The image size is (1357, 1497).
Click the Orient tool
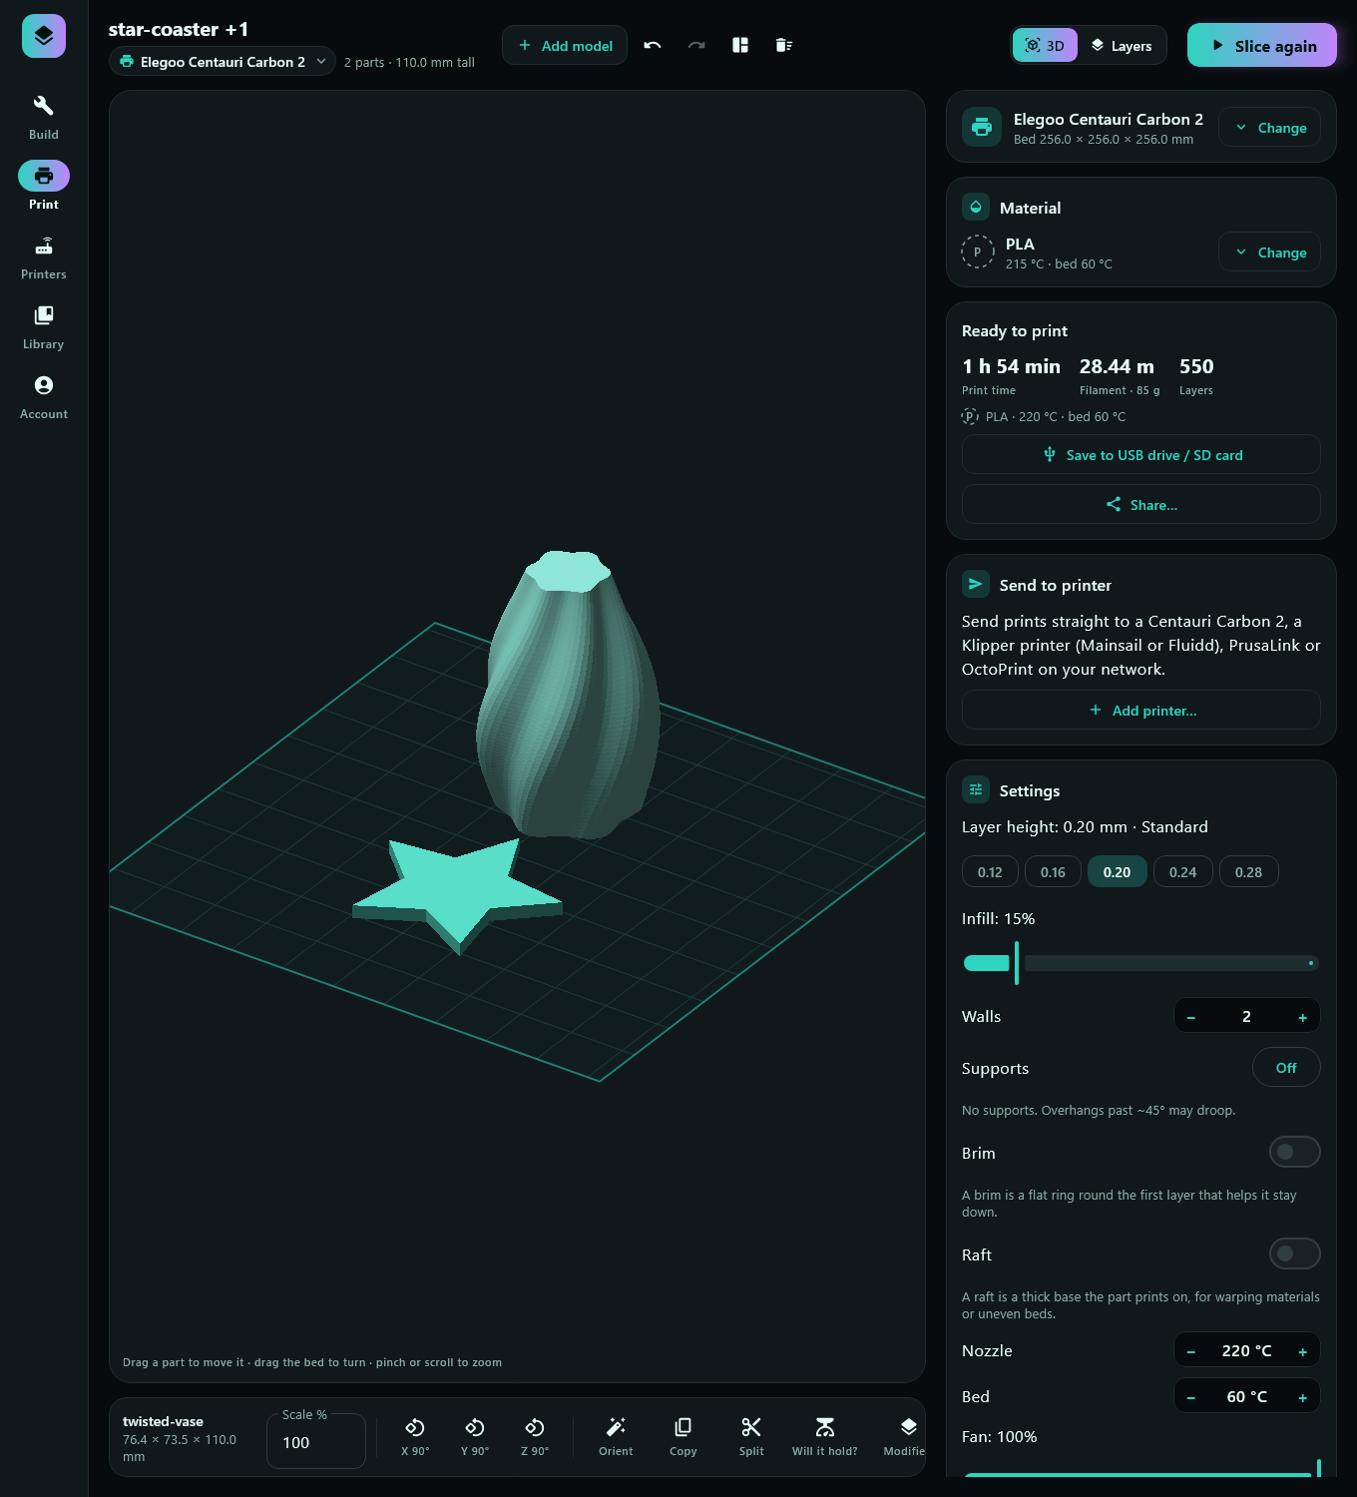coord(616,1437)
